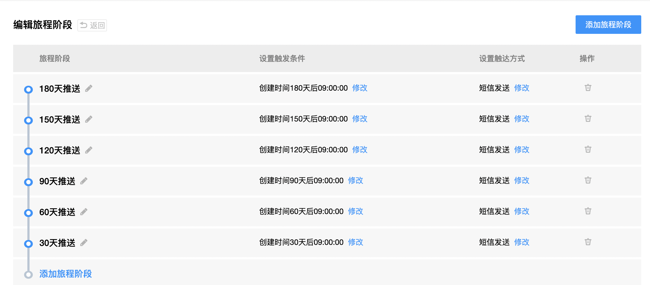Viewport: 650px width, 285px height.
Task: Modify 短信发送 method for 120天推送
Action: point(521,150)
